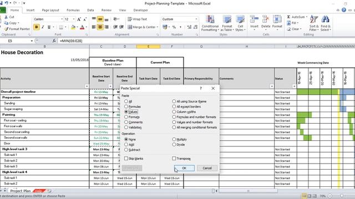This screenshot has height=199, width=355.
Task: Click the Top Align icon
Action: pyautogui.click(x=94, y=19)
